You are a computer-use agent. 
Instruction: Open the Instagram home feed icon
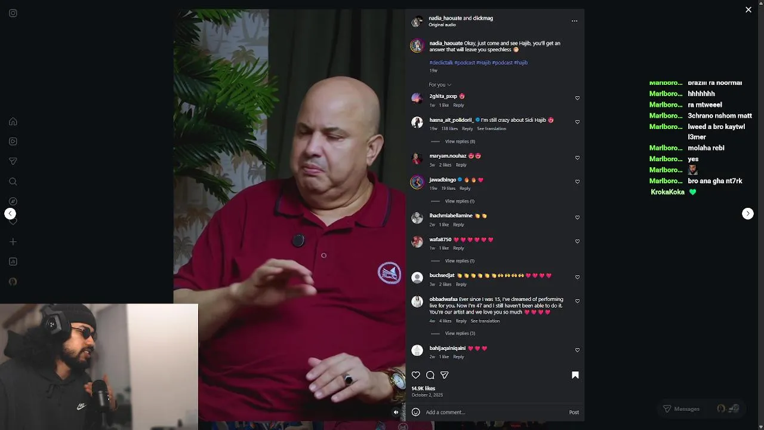coord(13,121)
